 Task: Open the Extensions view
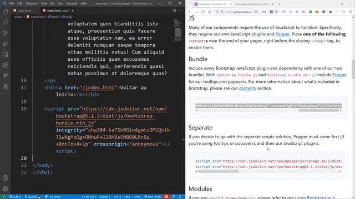(x=5, y=65)
